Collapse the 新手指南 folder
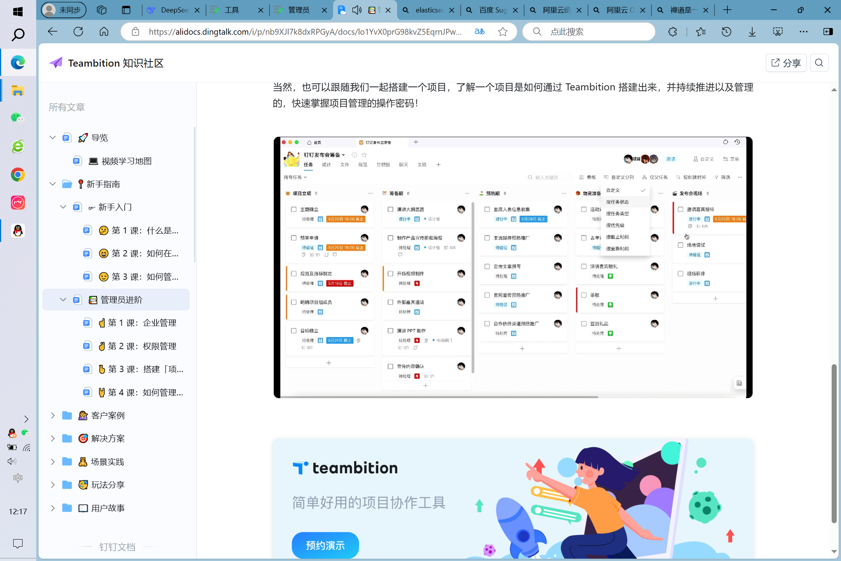Image resolution: width=841 pixels, height=561 pixels. tap(53, 184)
